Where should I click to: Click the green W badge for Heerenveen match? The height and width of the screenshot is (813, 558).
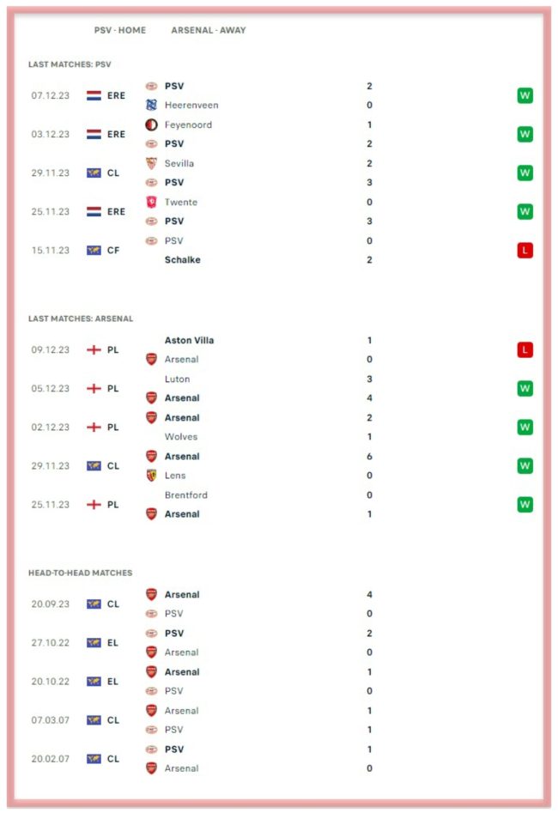point(525,95)
